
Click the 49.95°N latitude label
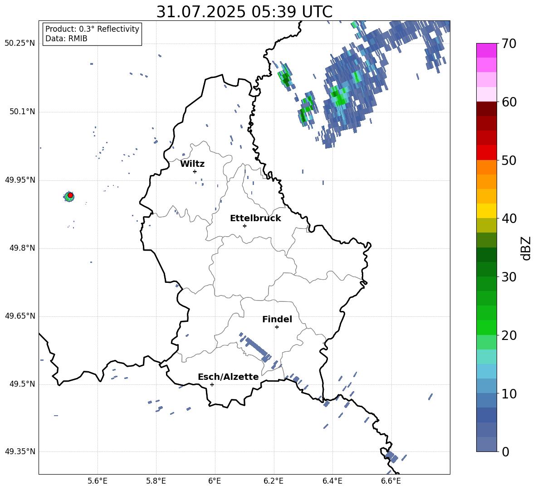20,180
